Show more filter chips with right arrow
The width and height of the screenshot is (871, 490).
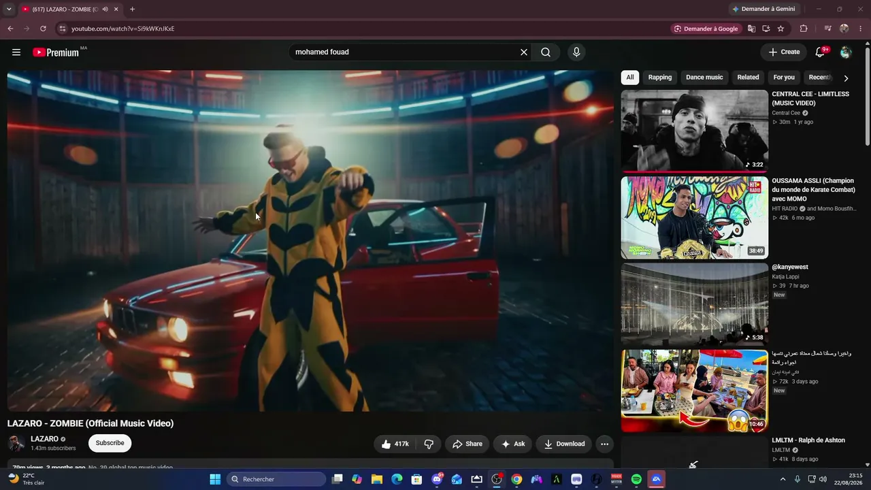tap(846, 78)
